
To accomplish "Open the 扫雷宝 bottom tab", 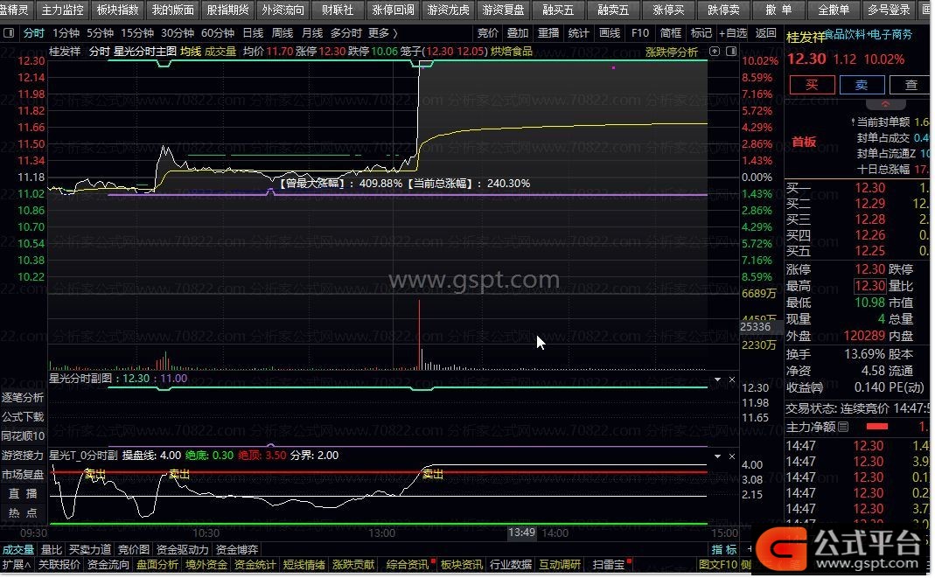I will point(608,565).
